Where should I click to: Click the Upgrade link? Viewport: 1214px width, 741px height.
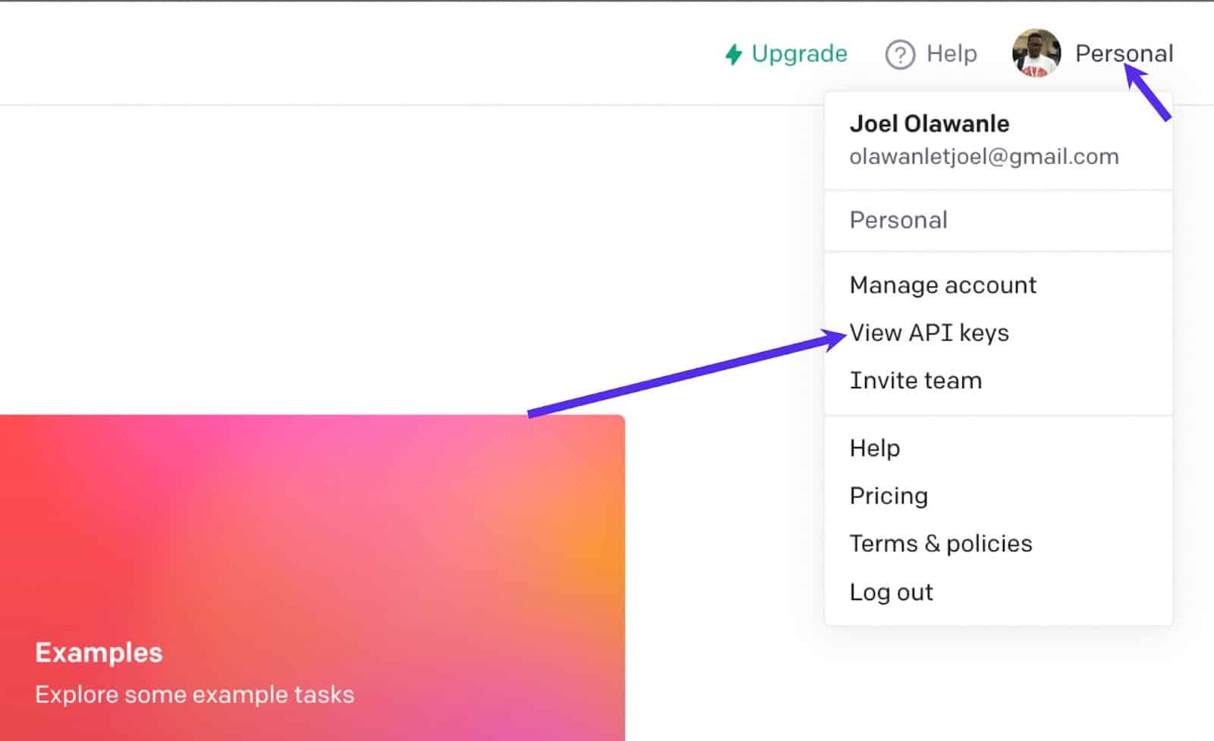pyautogui.click(x=799, y=54)
